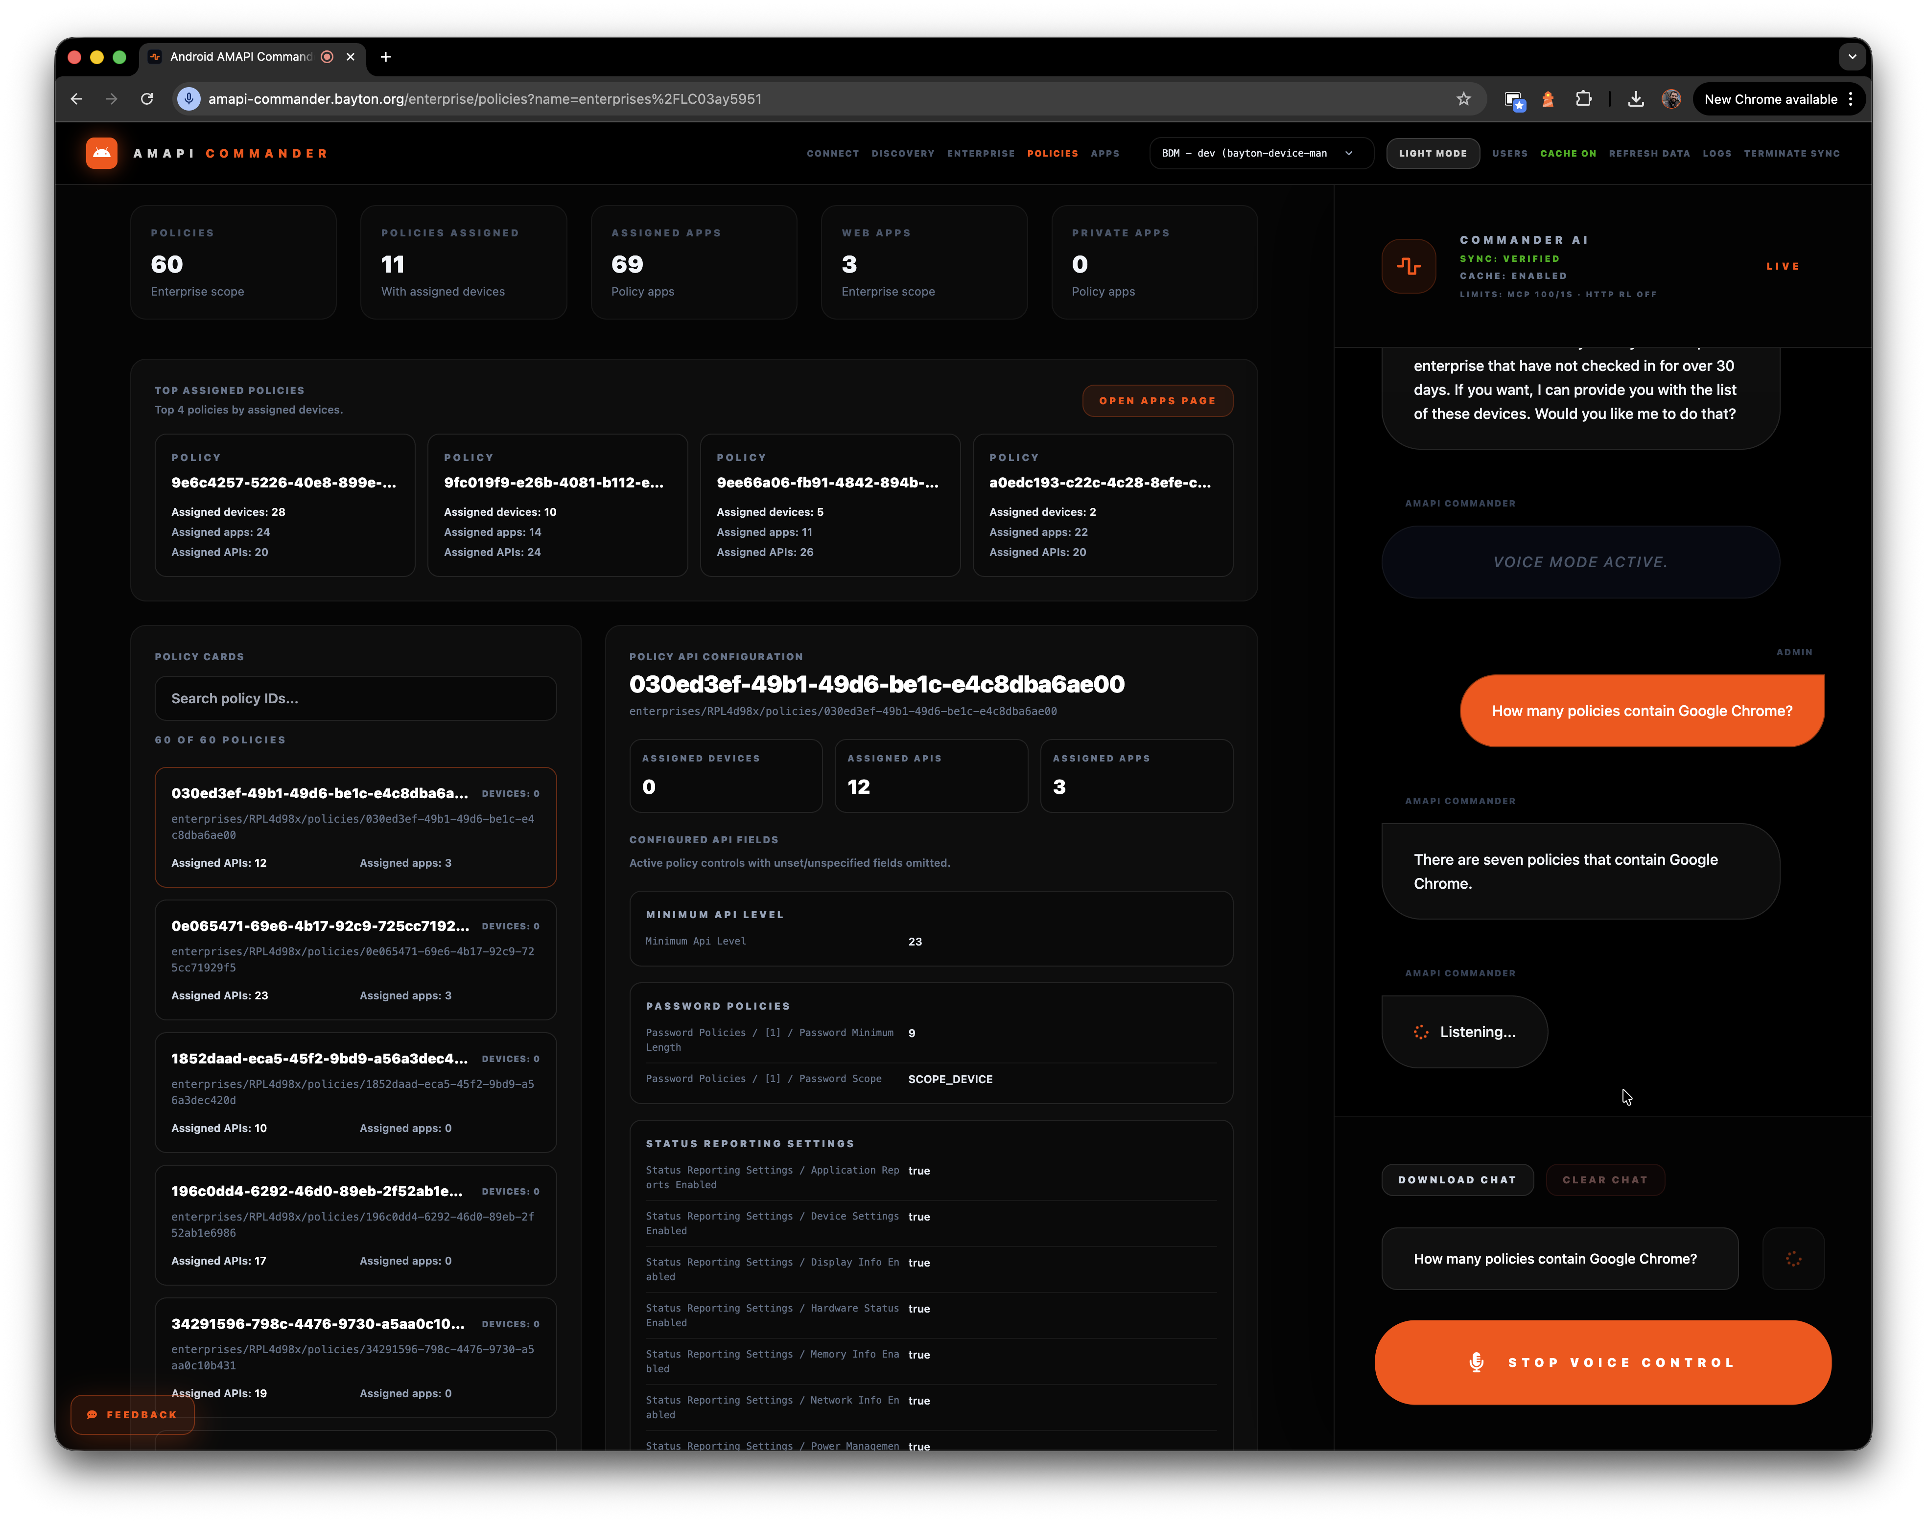This screenshot has height=1523, width=1927.
Task: Open the Chrome downloads icon
Action: click(x=1635, y=99)
